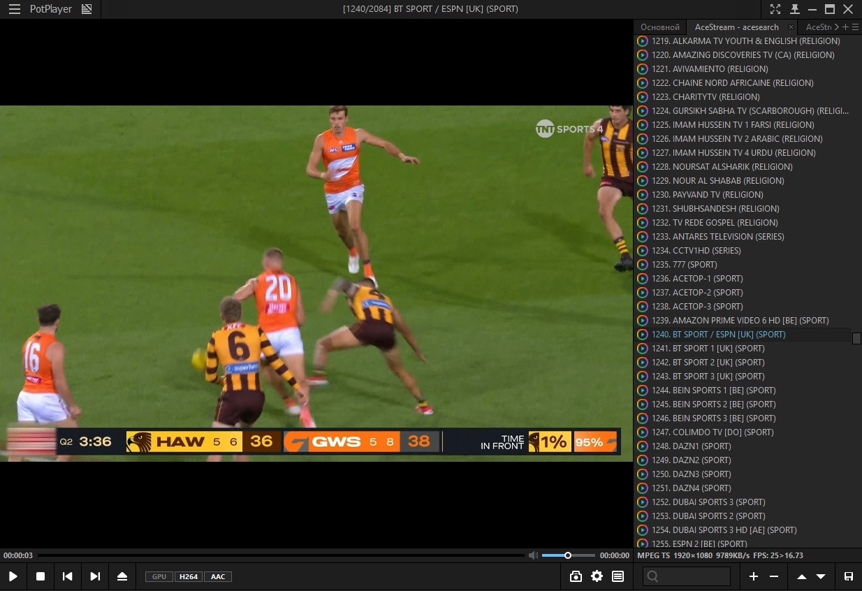This screenshot has height=591, width=862.
Task: Select 1236. ACETOP-1 (SPORT) channel
Action: [743, 279]
